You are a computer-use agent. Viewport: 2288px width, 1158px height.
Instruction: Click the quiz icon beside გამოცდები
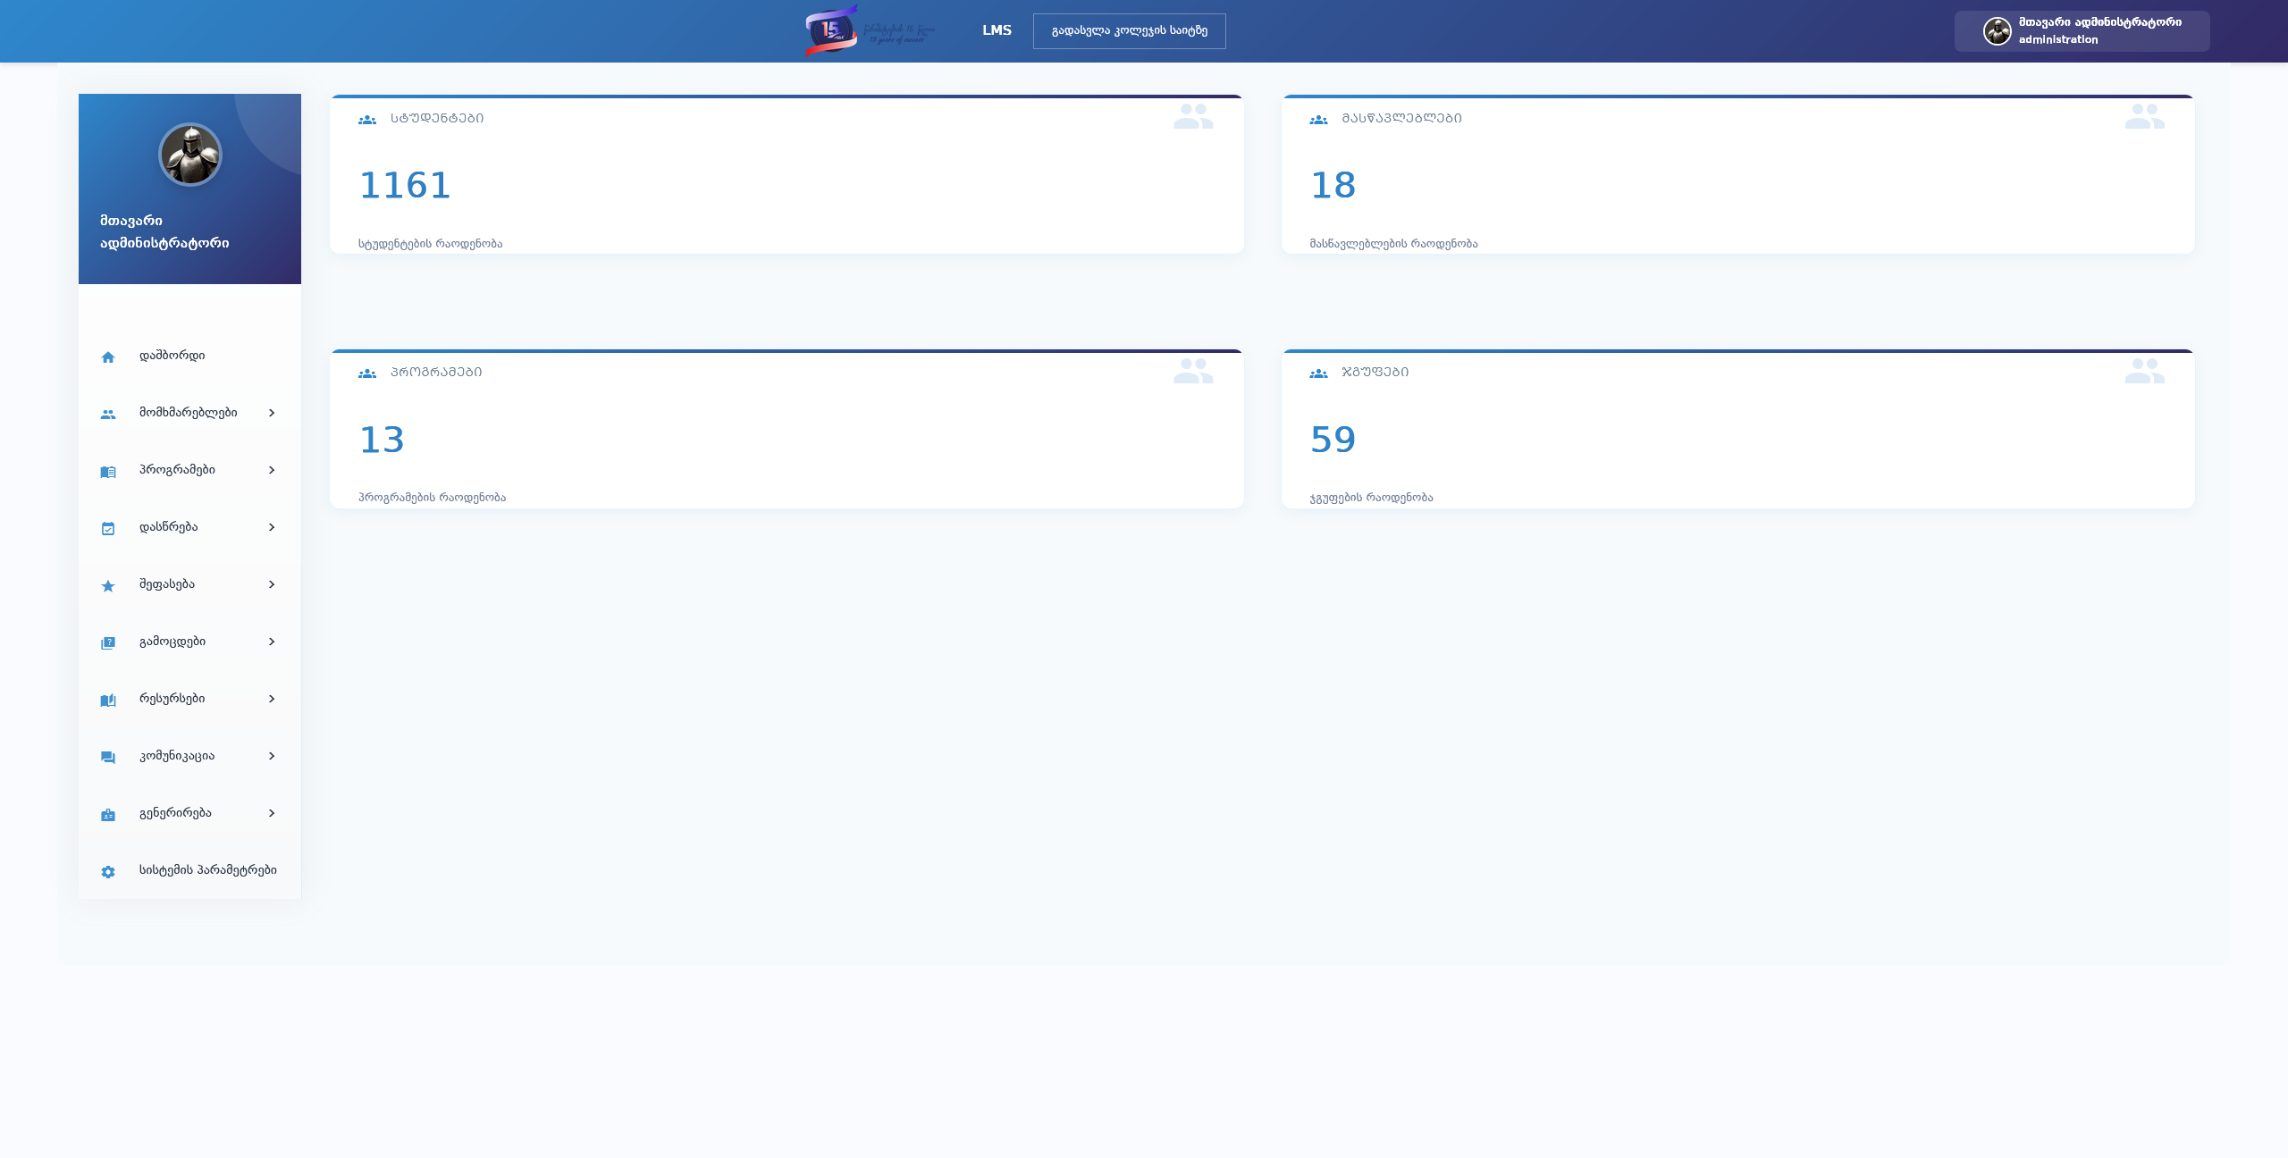(108, 642)
